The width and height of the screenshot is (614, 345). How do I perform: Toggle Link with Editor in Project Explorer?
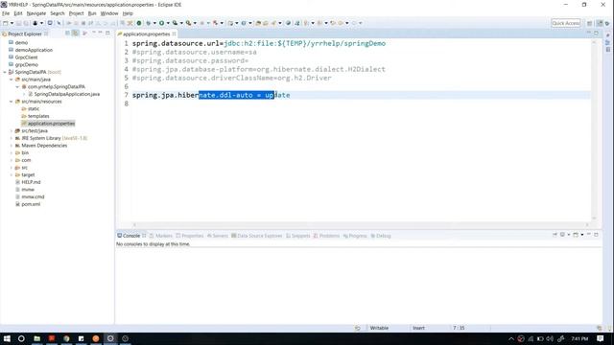[x=75, y=34]
